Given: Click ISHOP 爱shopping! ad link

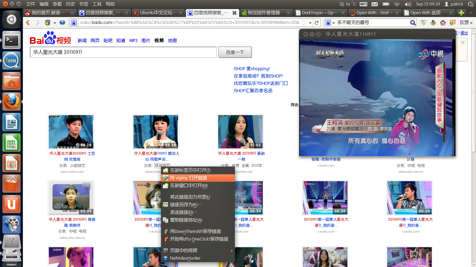Looking at the screenshot, I should 252,69.
